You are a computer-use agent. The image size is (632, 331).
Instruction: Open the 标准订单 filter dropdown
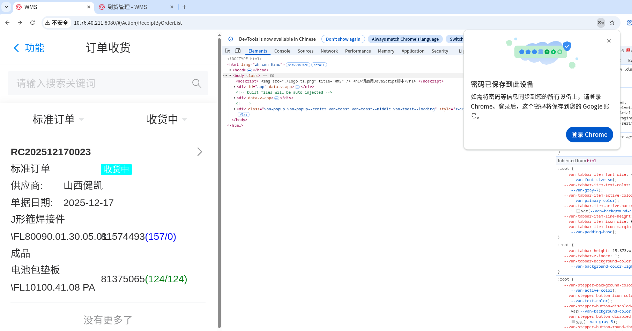[x=58, y=119]
